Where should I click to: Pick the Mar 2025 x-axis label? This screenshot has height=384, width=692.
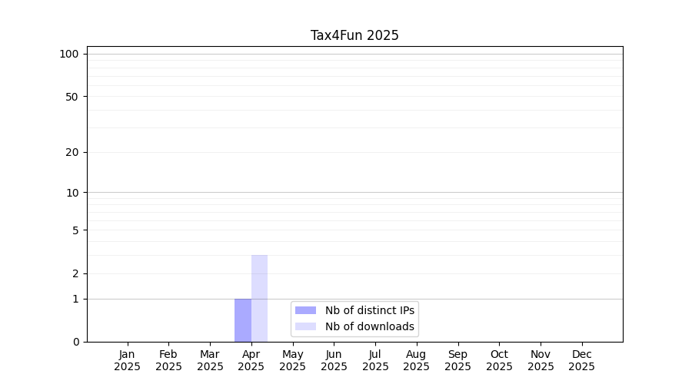[210, 360]
